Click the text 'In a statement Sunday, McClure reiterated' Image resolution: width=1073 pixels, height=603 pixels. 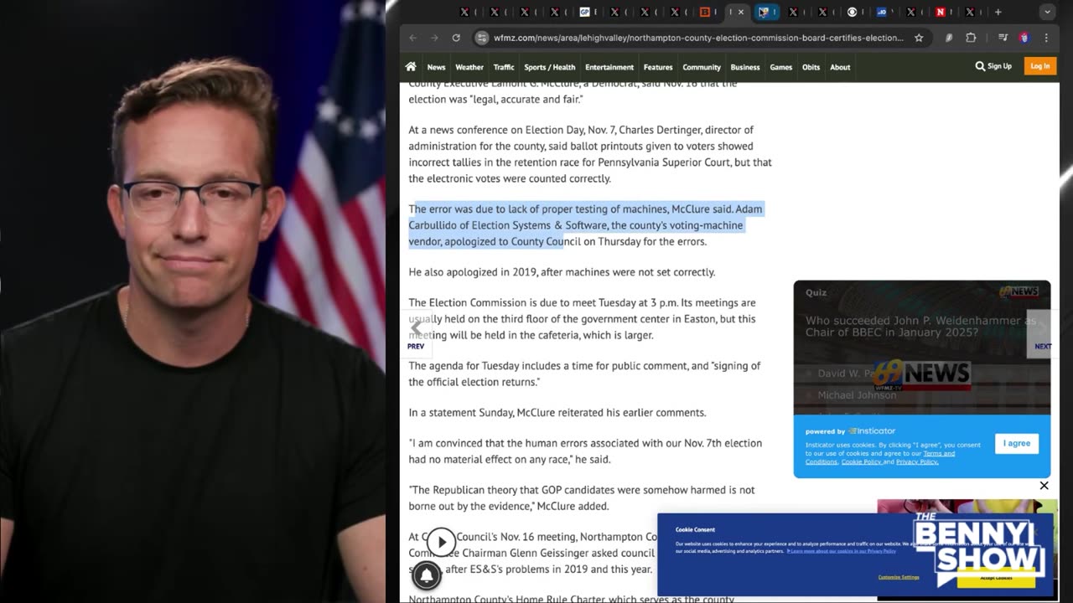coord(557,413)
